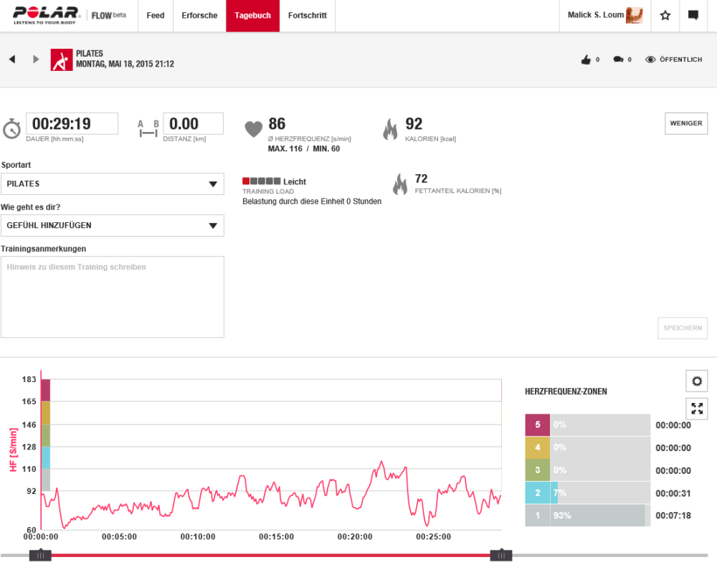Open the favorites star icon
717x570 pixels.
tap(665, 16)
